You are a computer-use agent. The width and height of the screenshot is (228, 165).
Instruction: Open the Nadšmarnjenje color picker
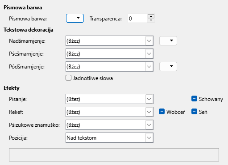pos(168,40)
